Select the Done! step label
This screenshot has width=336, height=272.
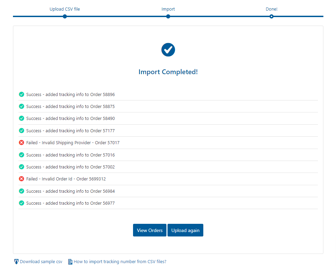point(272,9)
